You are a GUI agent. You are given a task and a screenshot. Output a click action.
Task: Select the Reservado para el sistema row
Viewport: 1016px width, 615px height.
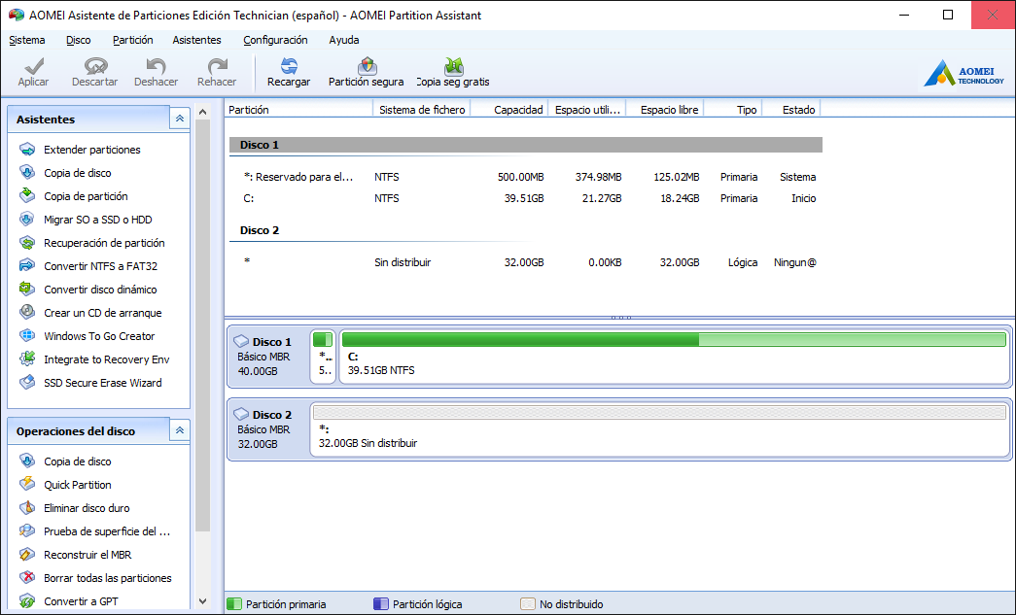tap(525, 177)
